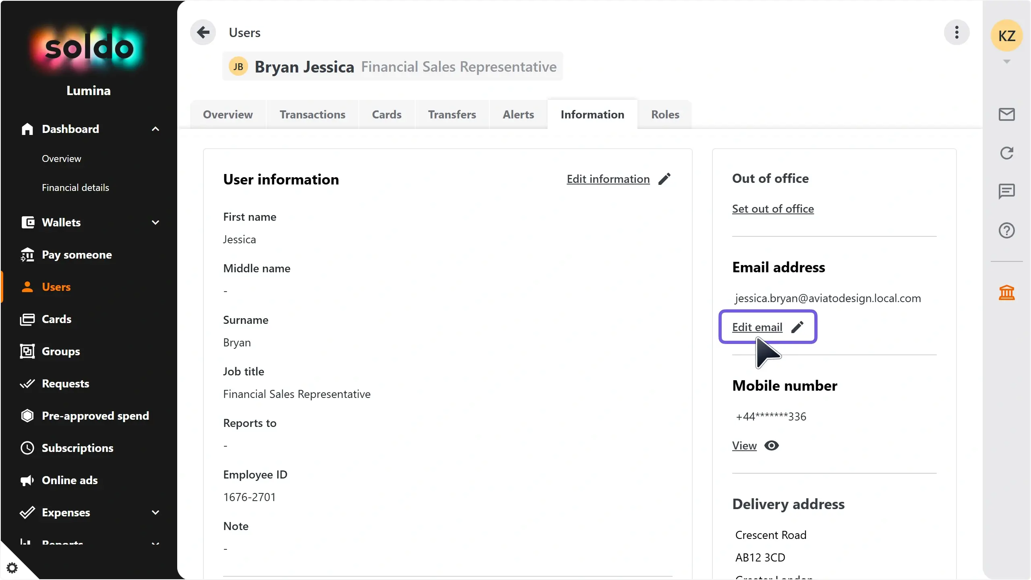Click the back arrow next to Users

(203, 32)
